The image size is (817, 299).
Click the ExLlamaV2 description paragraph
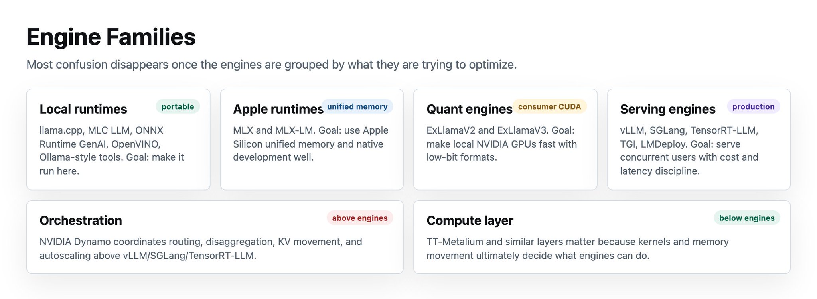[x=501, y=144]
